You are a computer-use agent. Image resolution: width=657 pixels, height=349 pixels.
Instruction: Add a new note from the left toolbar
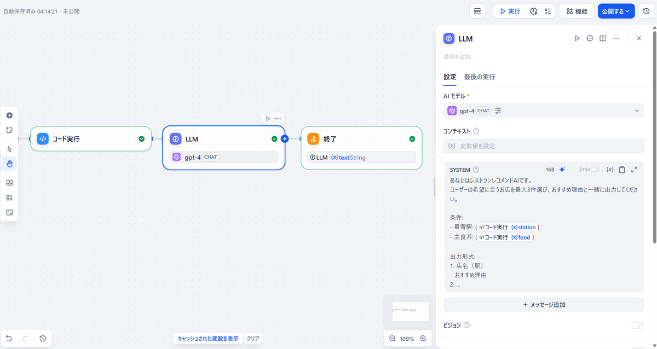pyautogui.click(x=9, y=129)
